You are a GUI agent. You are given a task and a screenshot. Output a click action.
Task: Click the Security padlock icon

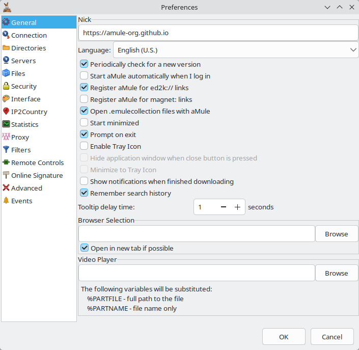[x=6, y=86]
